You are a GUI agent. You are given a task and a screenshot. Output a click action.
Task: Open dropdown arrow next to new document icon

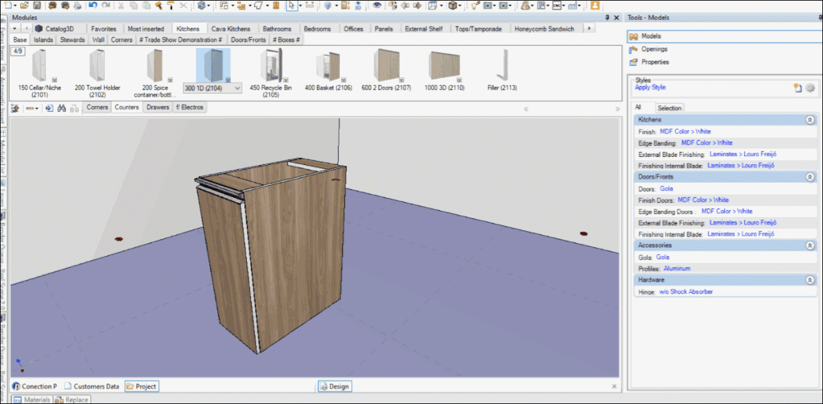pos(15,5)
